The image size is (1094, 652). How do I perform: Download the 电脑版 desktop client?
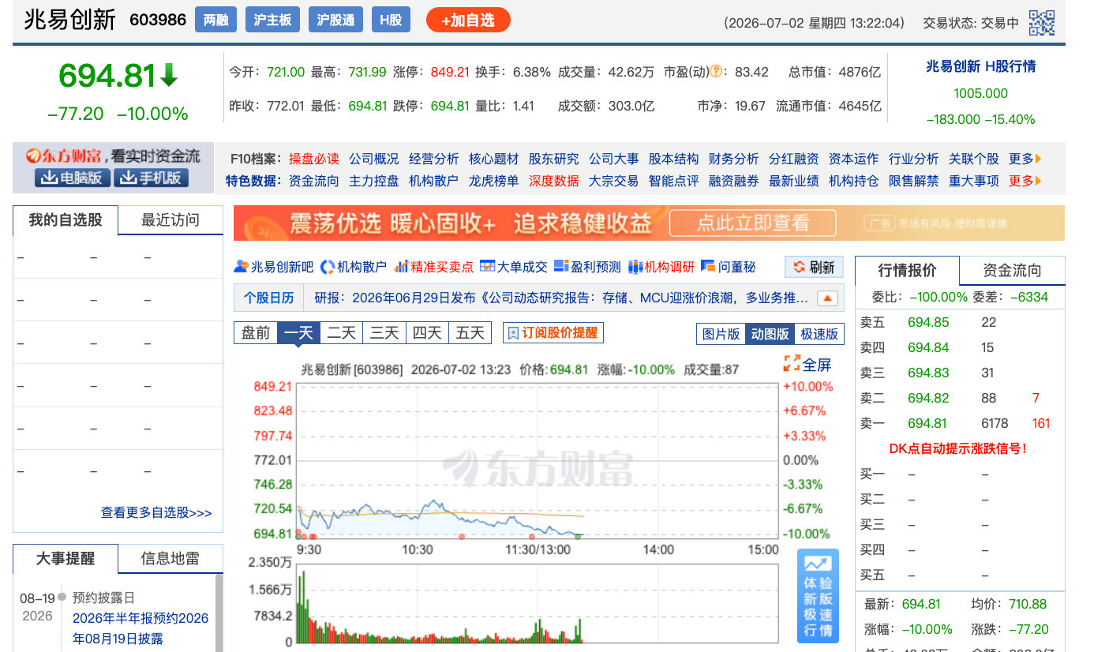click(x=73, y=178)
